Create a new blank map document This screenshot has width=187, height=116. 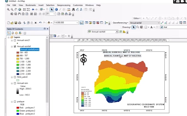pos(8,23)
